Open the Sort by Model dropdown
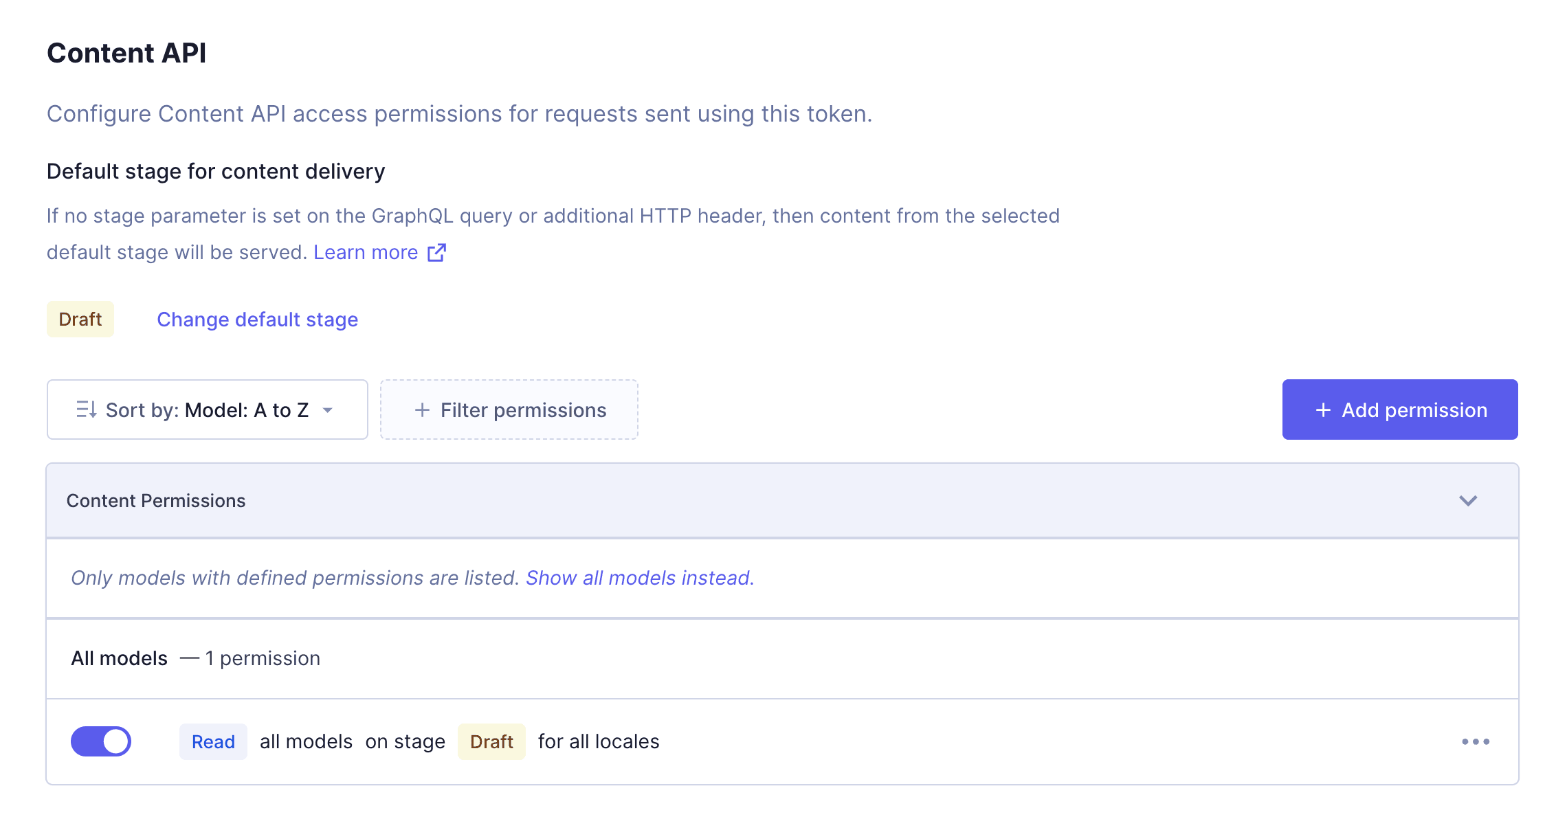This screenshot has width=1567, height=830. [x=206, y=410]
